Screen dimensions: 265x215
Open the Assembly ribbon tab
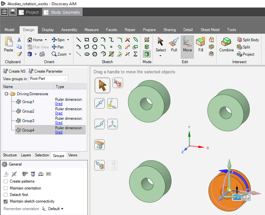69,30
